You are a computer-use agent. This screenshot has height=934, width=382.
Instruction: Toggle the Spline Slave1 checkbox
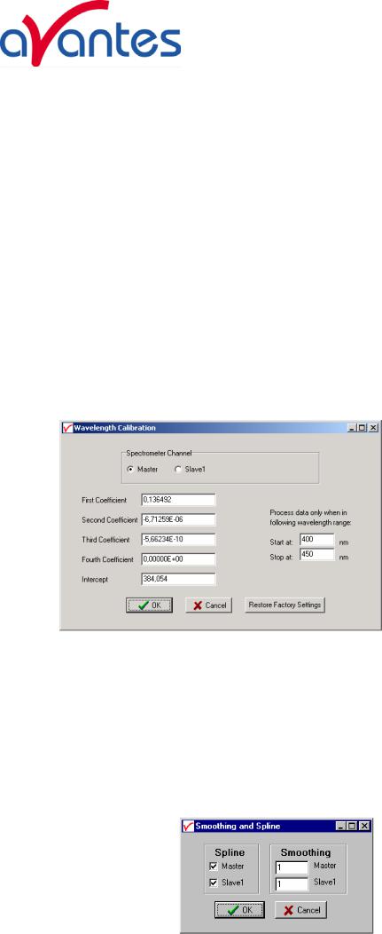point(214,883)
